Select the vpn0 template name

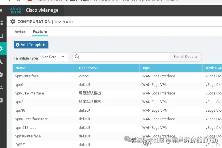coord(19,85)
